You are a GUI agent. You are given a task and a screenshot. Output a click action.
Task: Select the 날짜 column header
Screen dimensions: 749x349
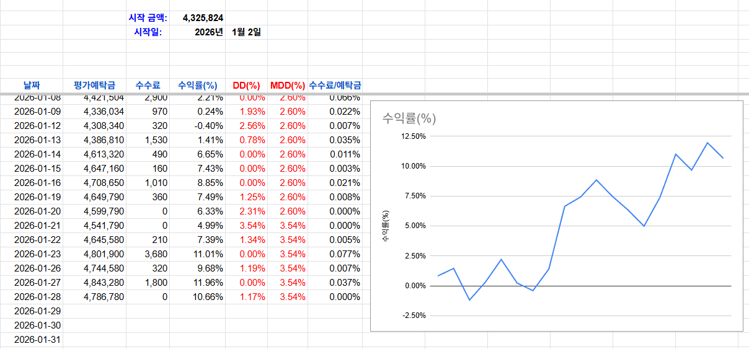click(32, 85)
